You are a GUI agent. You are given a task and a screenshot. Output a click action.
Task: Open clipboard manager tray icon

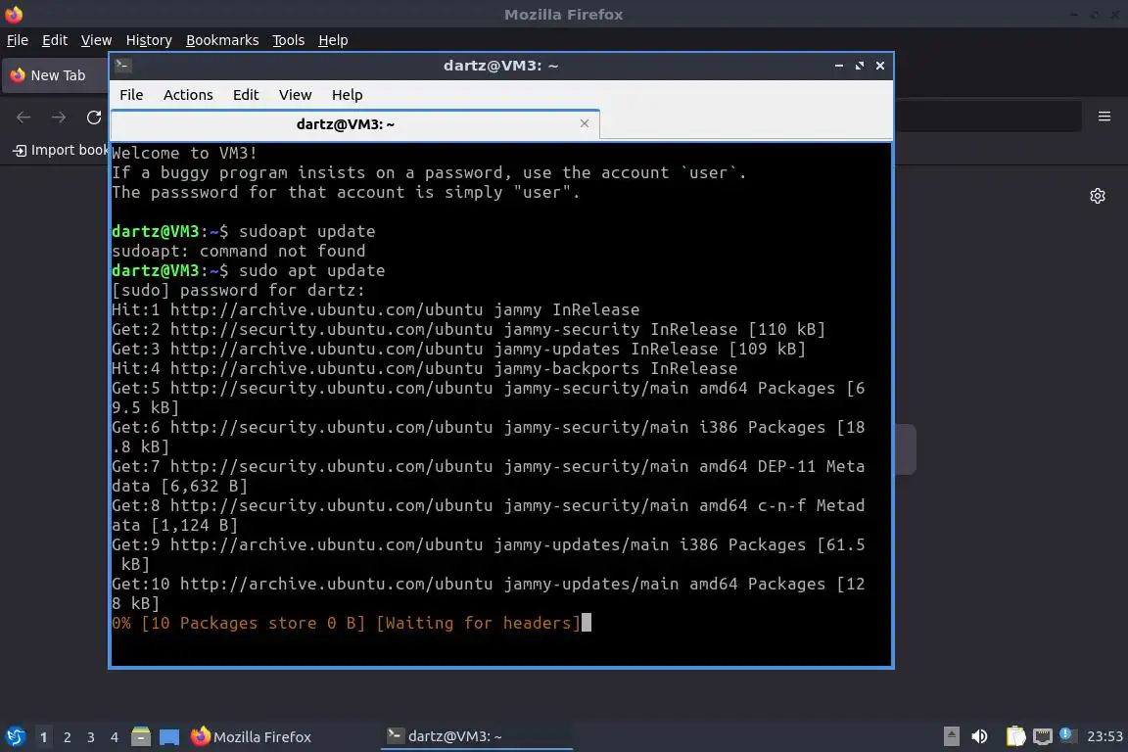1015,736
